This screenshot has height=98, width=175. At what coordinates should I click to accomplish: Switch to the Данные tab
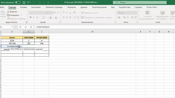84,7
